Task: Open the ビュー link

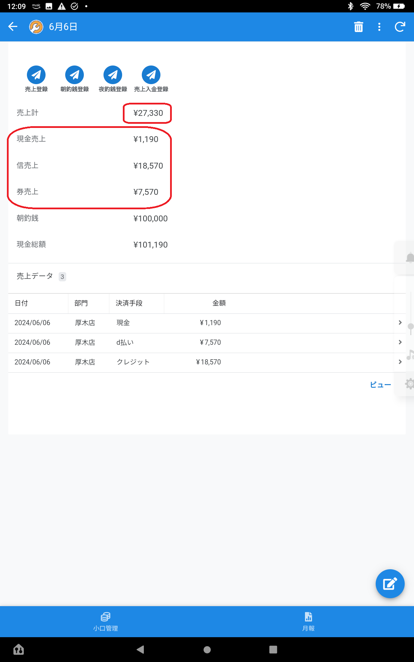Action: pos(380,385)
